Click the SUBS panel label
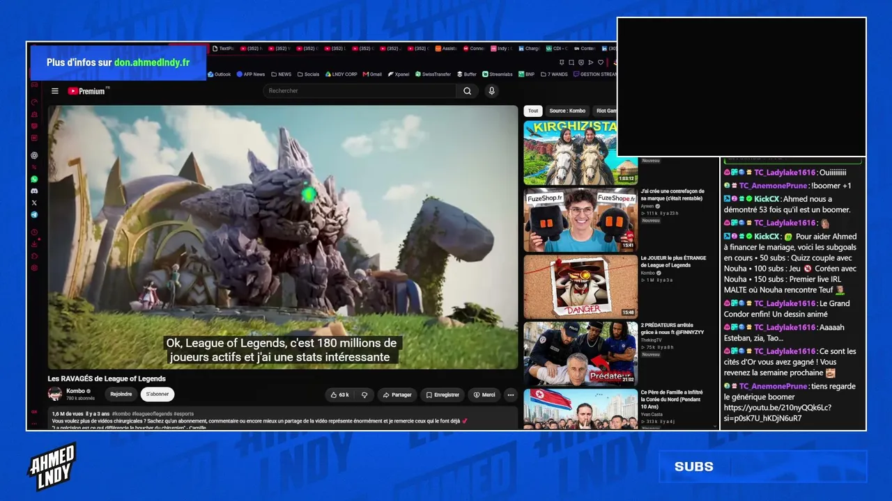Image resolution: width=892 pixels, height=501 pixels. coord(694,467)
